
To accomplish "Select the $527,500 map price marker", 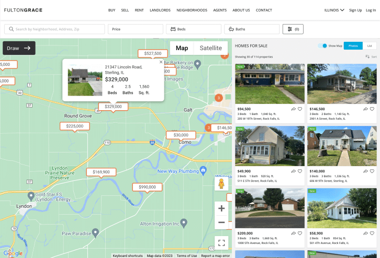I will (x=153, y=53).
